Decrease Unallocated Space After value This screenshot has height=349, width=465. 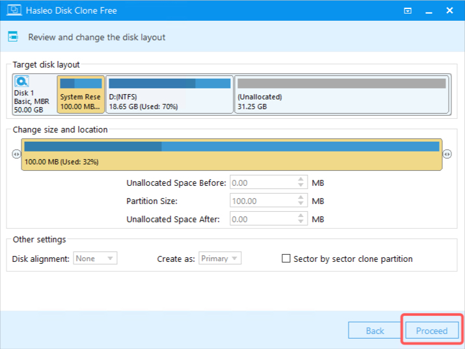coord(300,222)
